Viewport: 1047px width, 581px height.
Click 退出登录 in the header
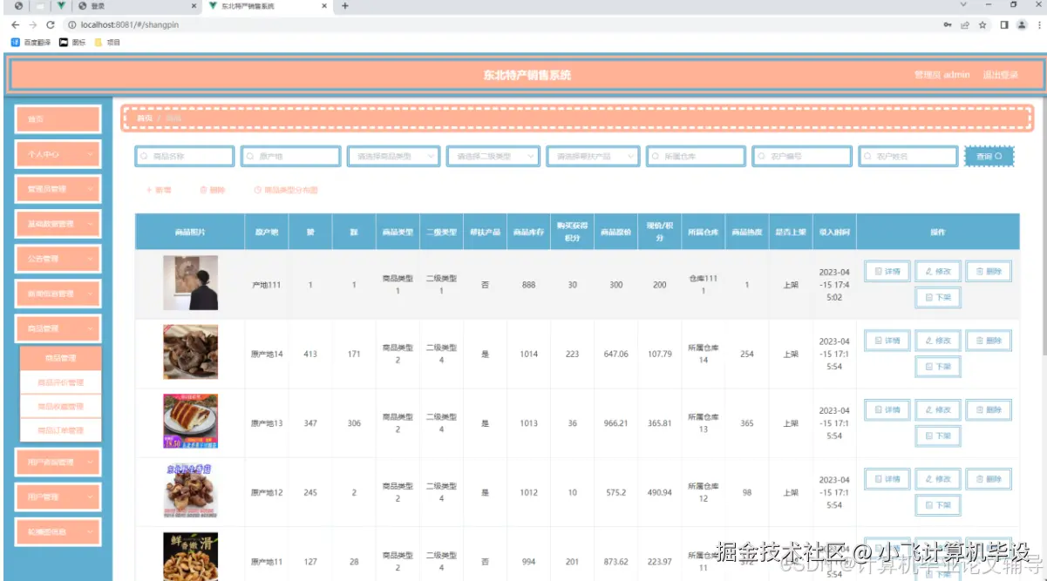1000,75
